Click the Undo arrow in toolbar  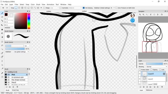(3, 8)
